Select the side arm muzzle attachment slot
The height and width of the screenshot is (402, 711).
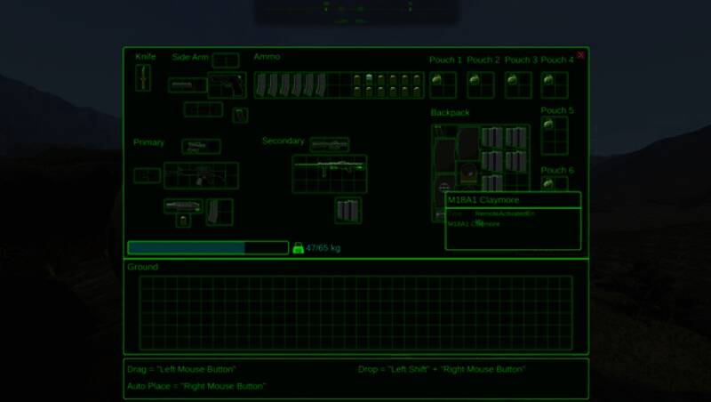click(x=188, y=85)
